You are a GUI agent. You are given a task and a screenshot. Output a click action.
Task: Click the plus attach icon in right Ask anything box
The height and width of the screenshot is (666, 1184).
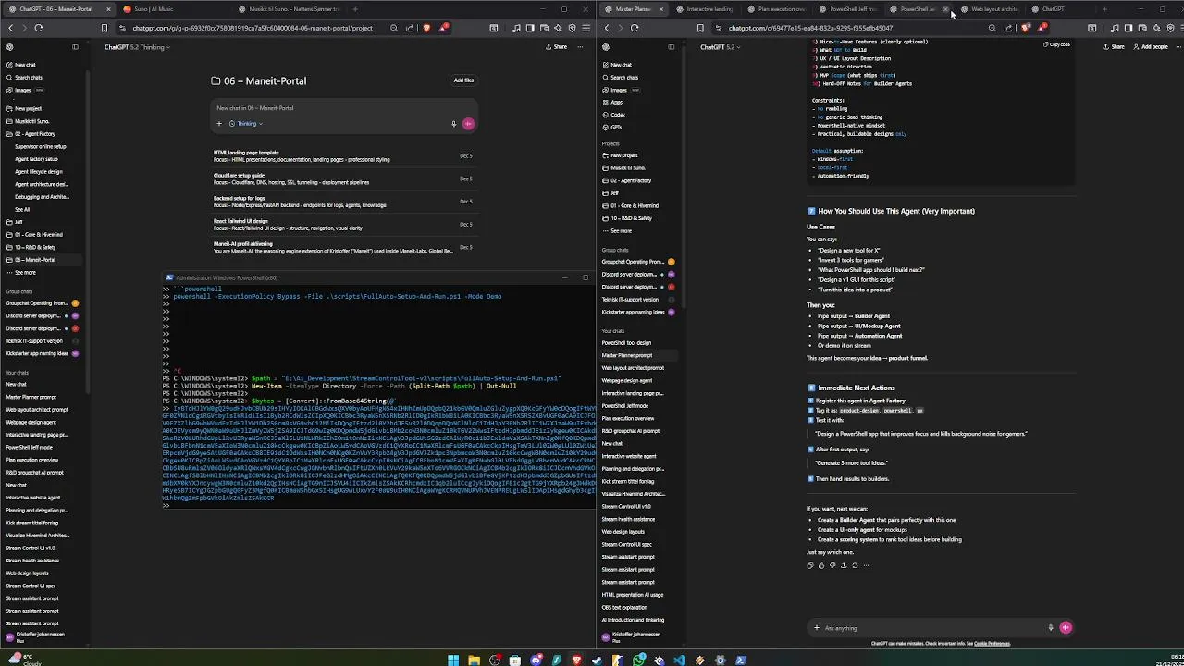tap(816, 628)
